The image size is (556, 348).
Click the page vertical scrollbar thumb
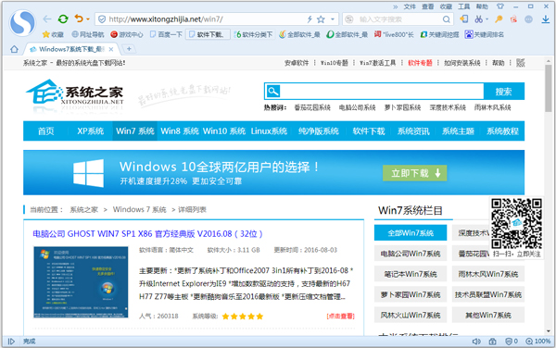[549, 89]
